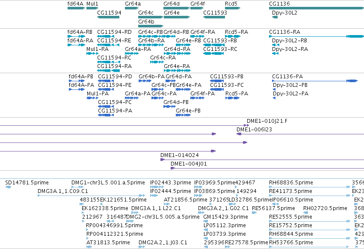Select transcript Gr64b-RA
Viewport: 364px width, 249px height.
point(151,45)
